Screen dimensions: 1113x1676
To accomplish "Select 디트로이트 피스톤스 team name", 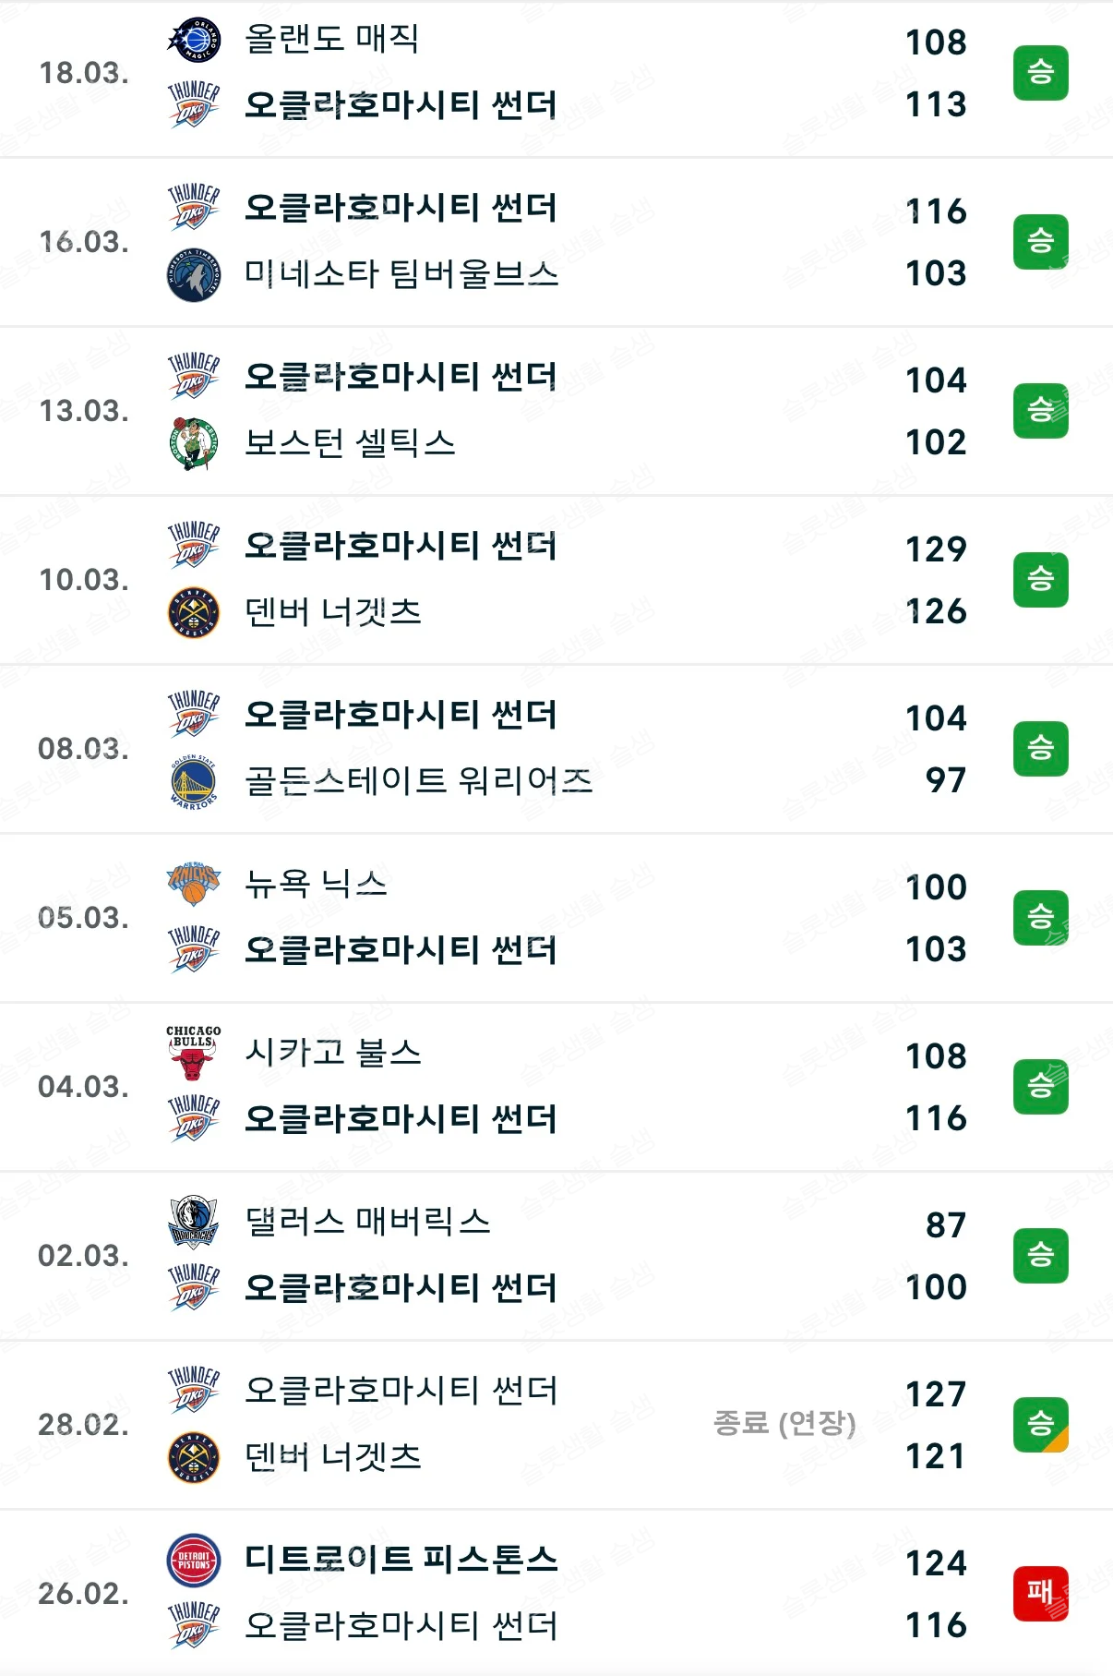I will (401, 1560).
